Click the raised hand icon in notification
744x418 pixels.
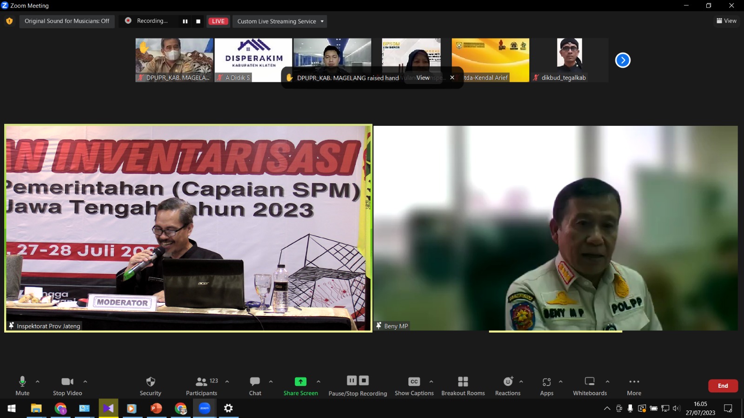tap(289, 78)
